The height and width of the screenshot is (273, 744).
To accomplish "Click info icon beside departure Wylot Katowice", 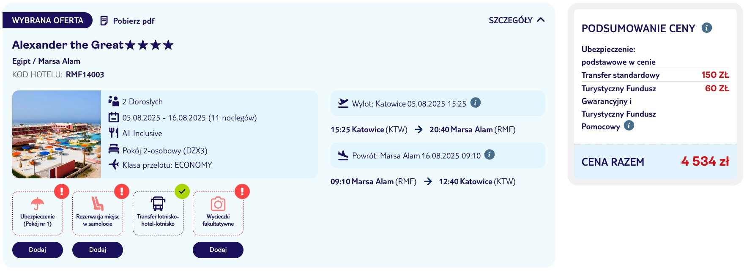I will coord(476,103).
